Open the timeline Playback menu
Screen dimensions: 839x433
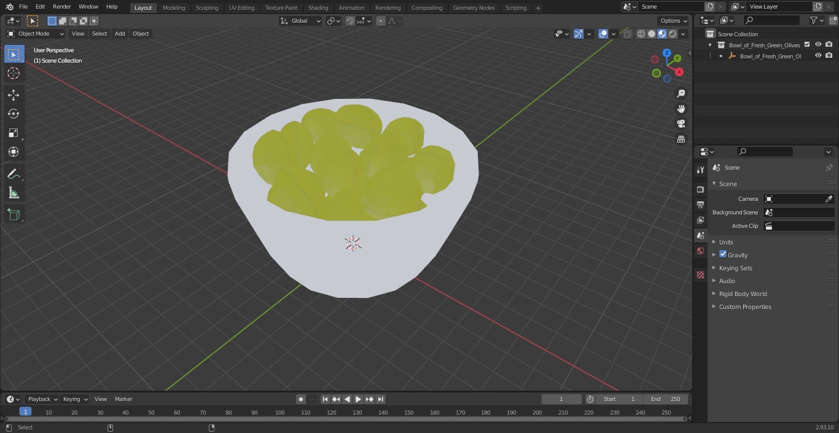click(x=42, y=399)
